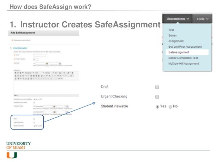This screenshot has height=162, width=216.
Task: Select the highlighted SafeAssignment entry
Action: click(187, 52)
